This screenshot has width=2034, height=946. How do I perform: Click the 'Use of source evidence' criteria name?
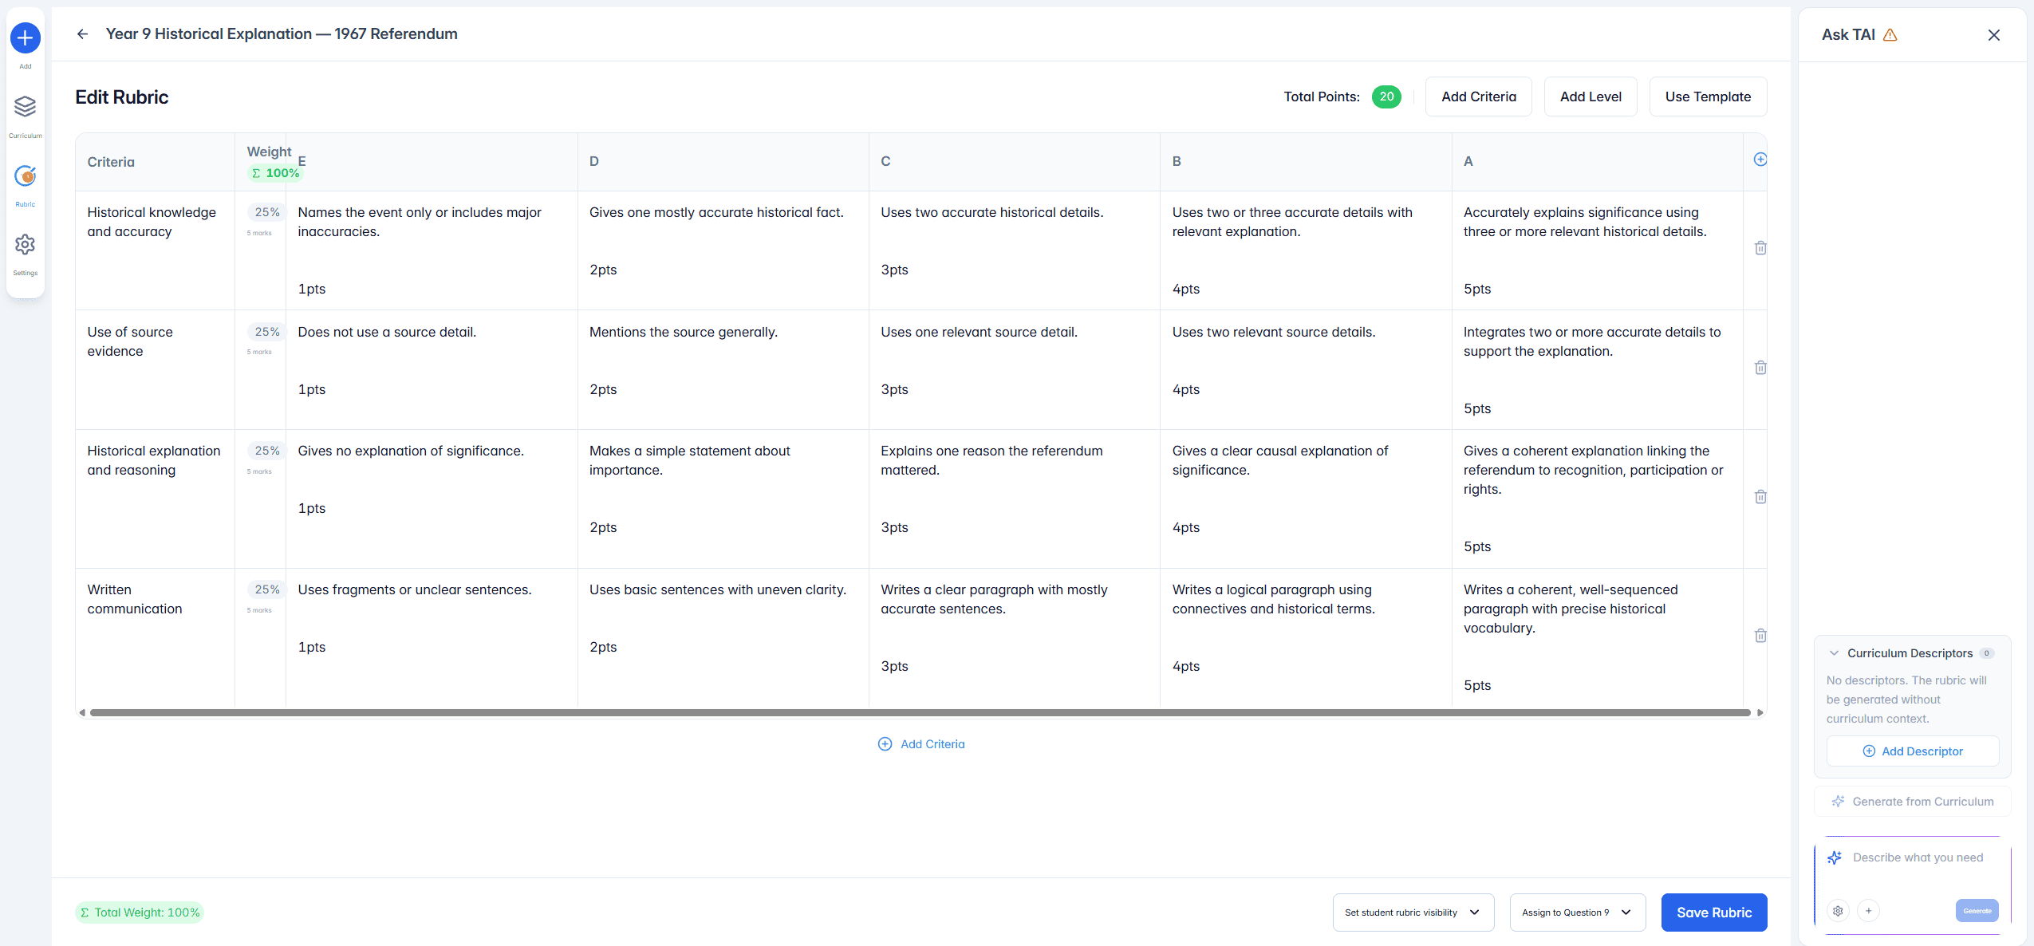(x=130, y=341)
